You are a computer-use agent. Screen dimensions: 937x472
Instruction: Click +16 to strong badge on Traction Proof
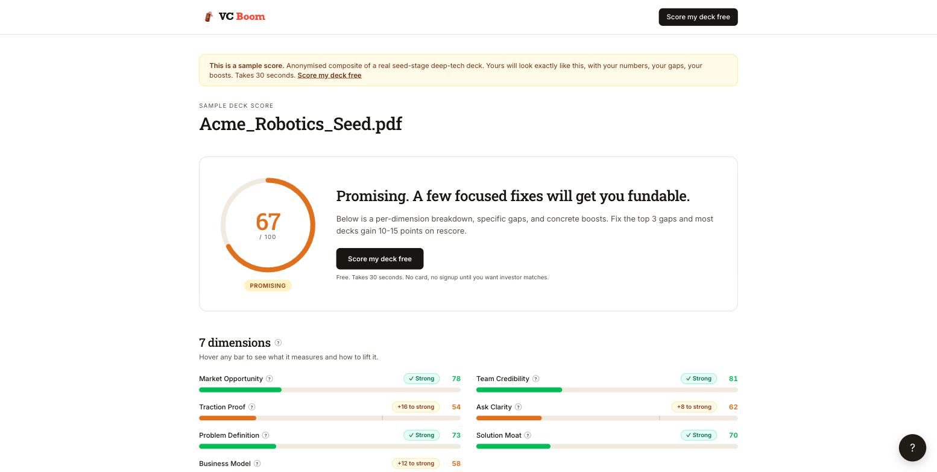point(415,407)
